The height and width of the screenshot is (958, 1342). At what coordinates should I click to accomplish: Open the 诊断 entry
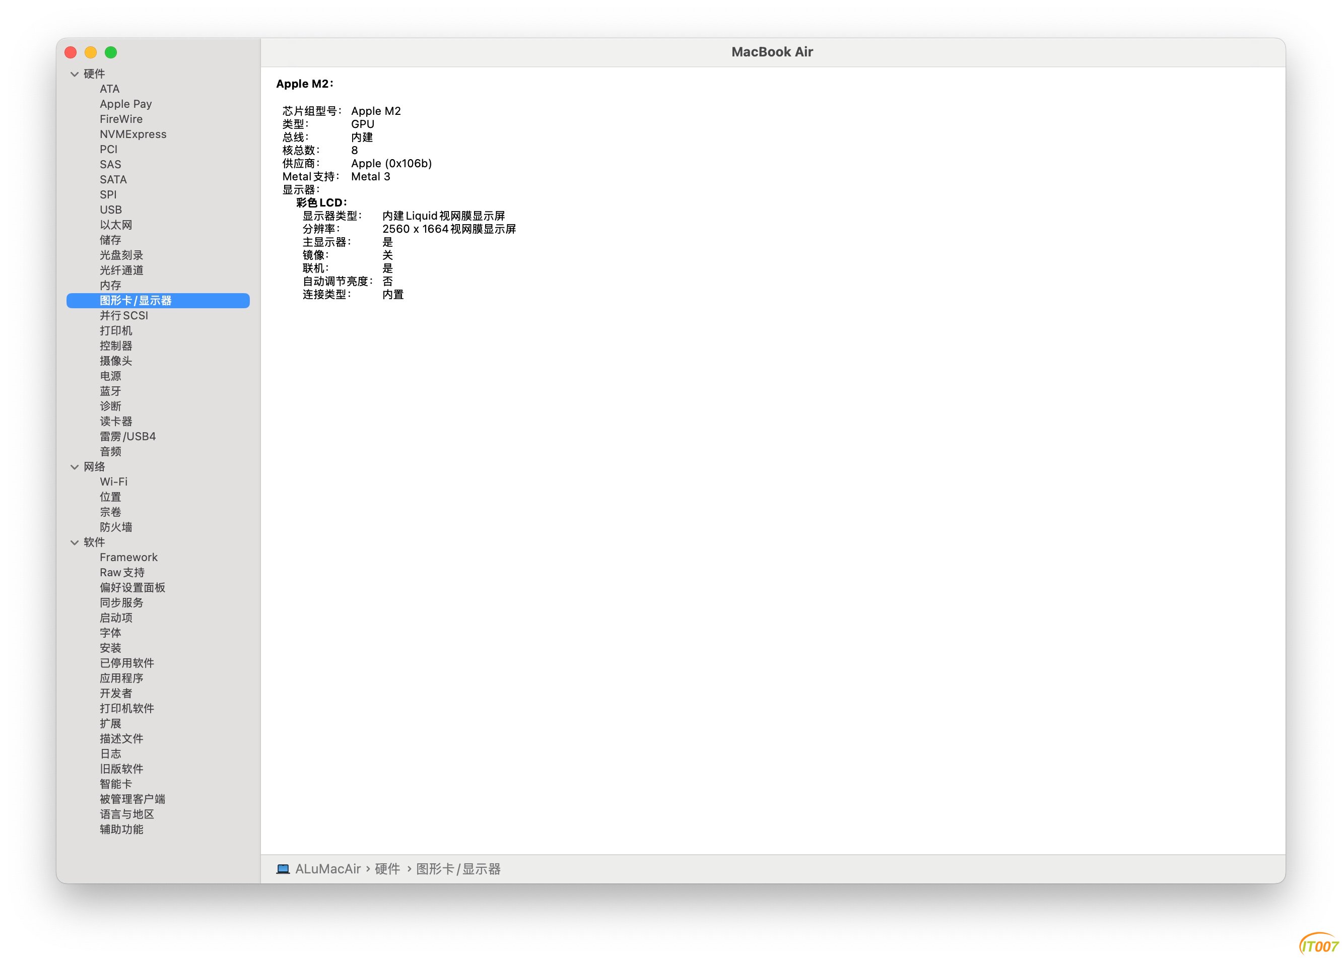coord(110,406)
